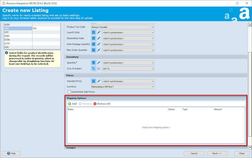The height and width of the screenshot is (158, 252).
Task: Click the SKU cell next to EAN
Action: coord(46,28)
